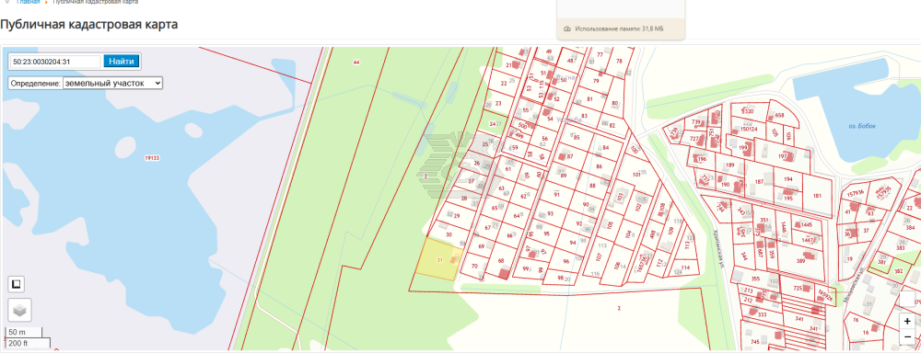Click the blank white control above zoom buttons
This screenshot has height=353, width=921.
click(907, 299)
